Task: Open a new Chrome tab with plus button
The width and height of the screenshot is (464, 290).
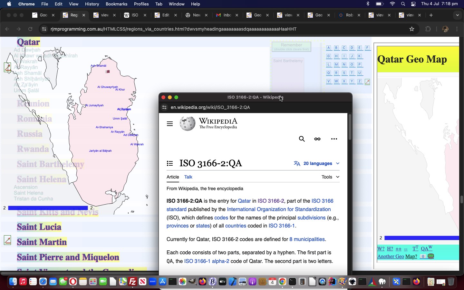Action: [x=431, y=15]
